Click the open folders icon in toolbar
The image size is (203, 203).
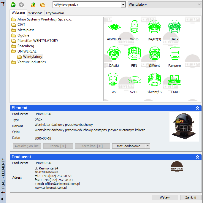pyautogui.click(x=43, y=5)
